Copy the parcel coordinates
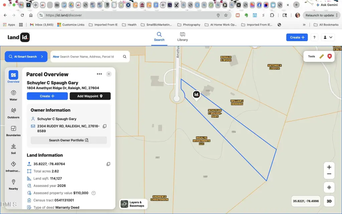 tap(108, 164)
